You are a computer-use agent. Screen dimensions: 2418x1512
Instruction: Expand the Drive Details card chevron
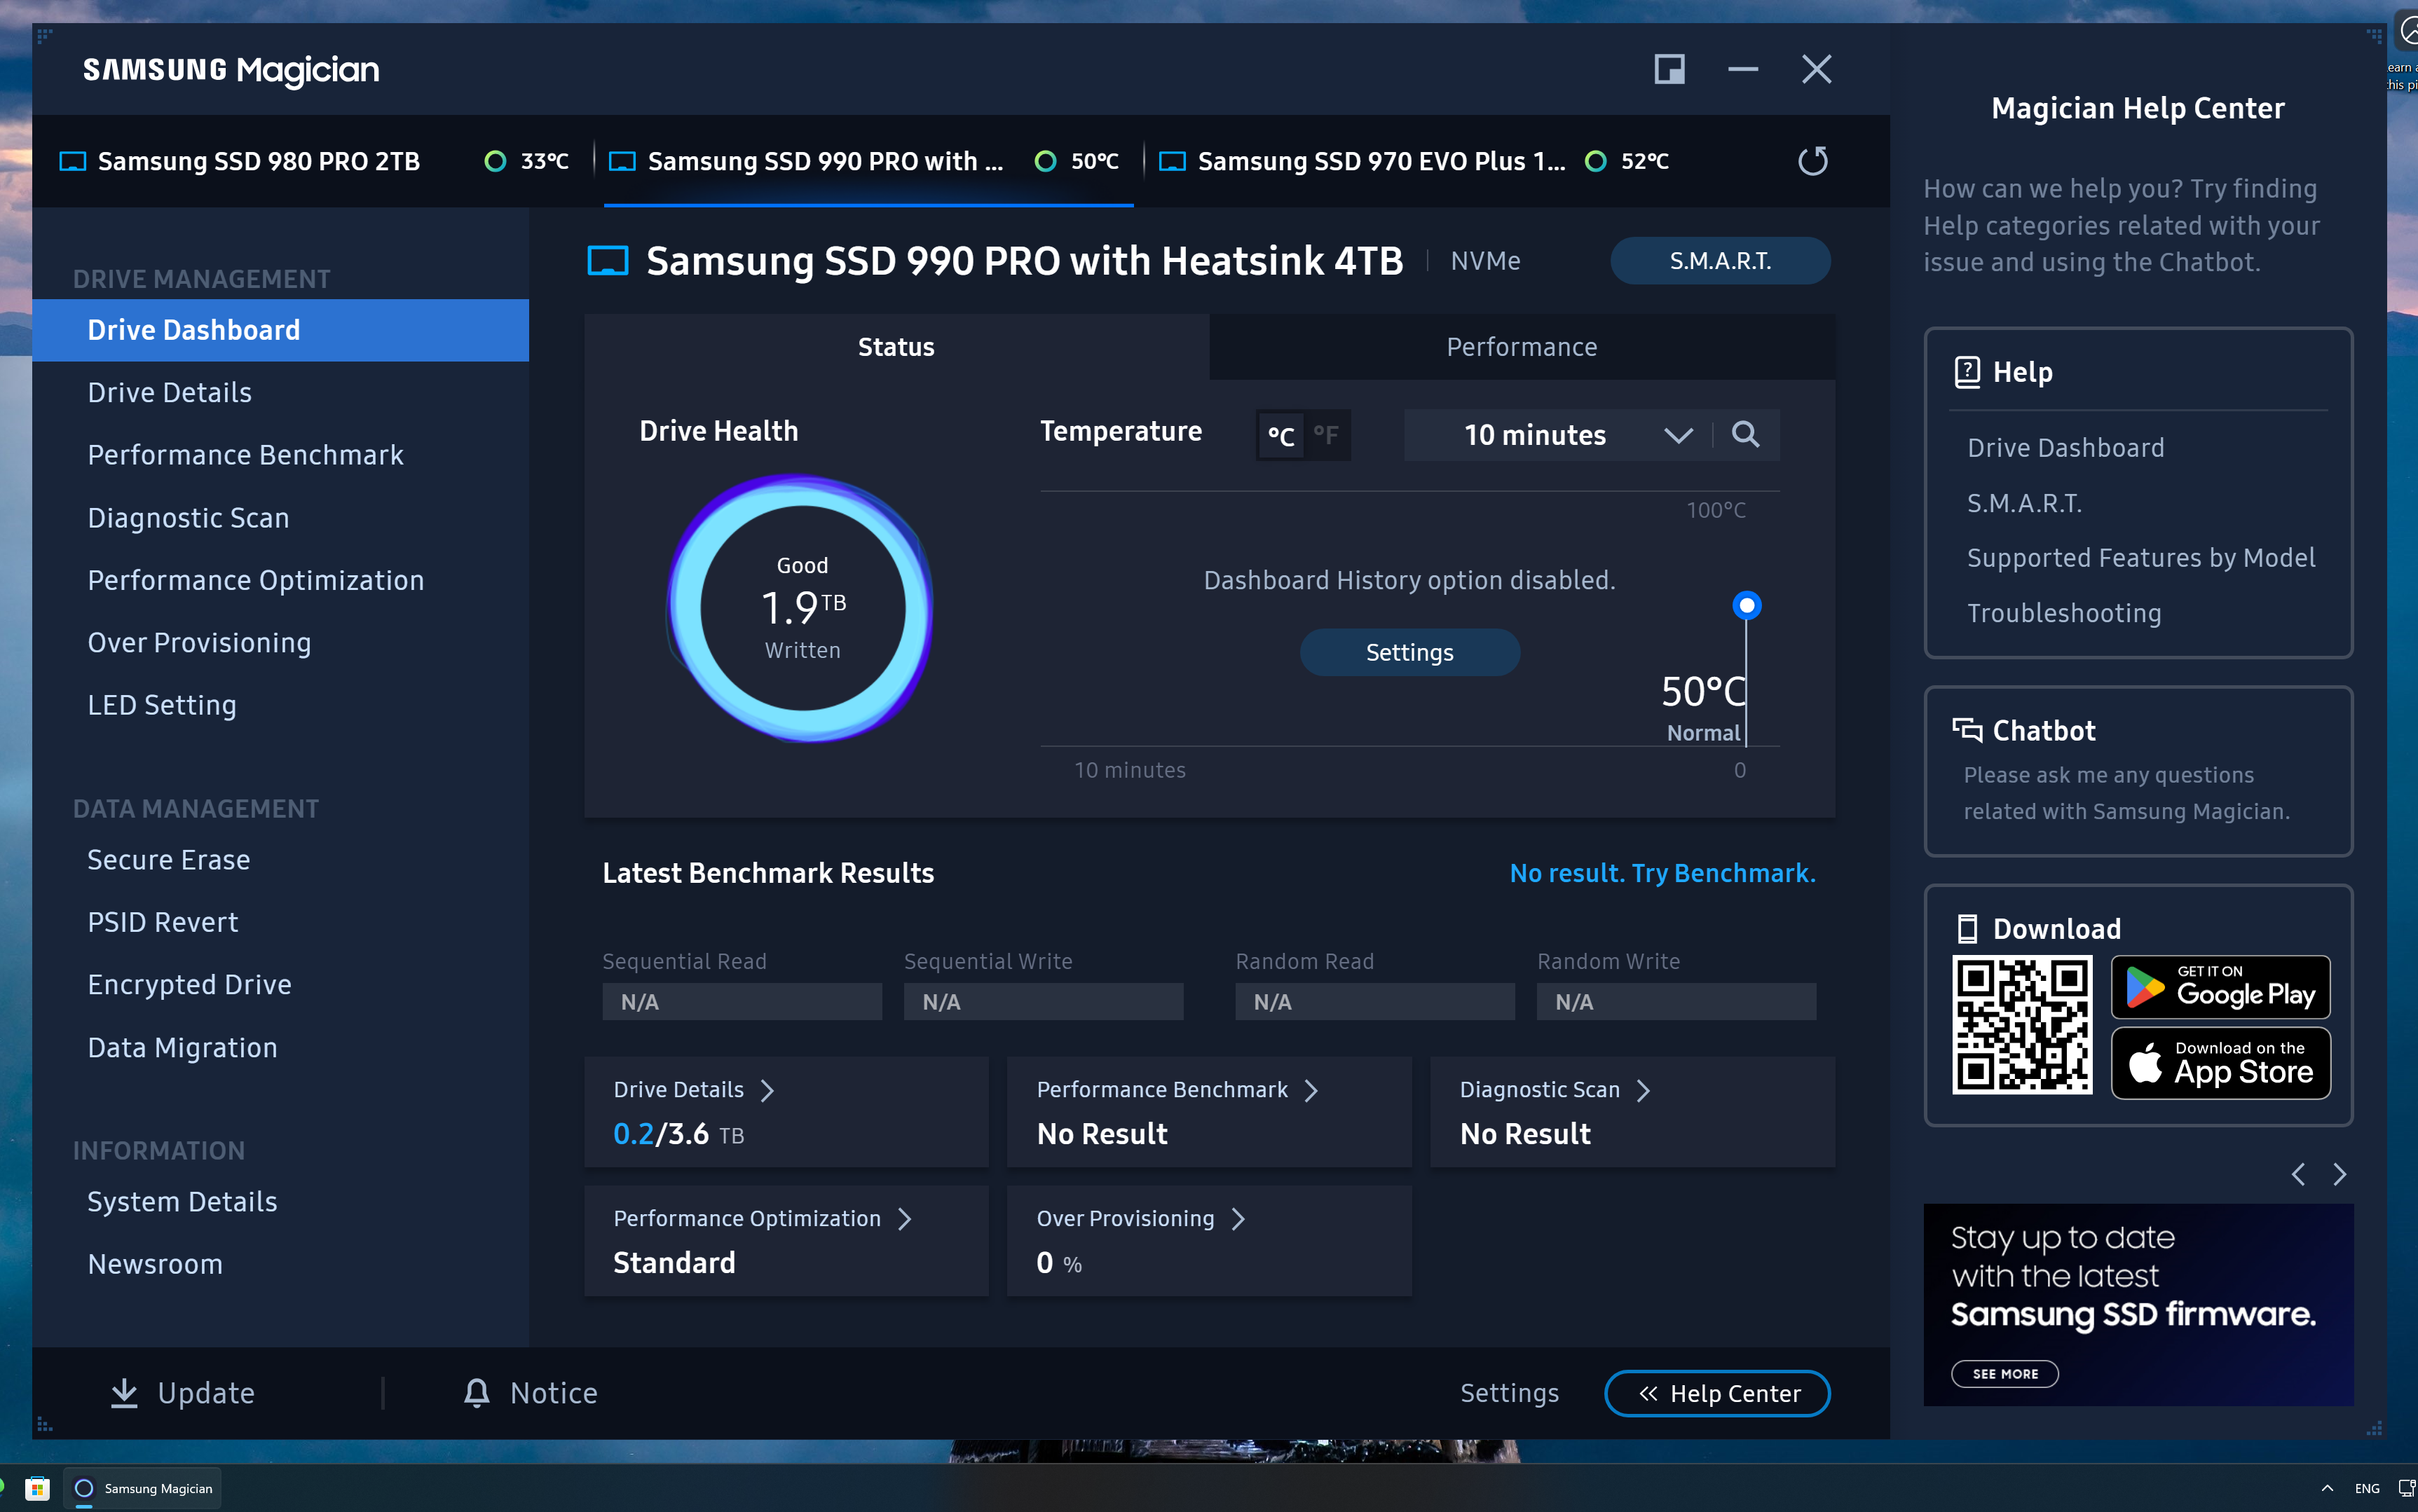(767, 1090)
